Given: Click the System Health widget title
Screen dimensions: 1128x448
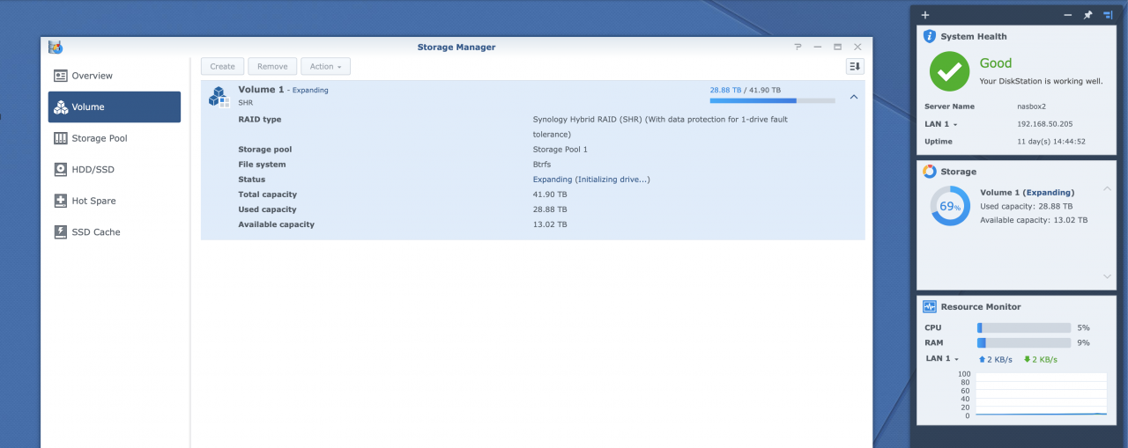Looking at the screenshot, I should pos(974,36).
